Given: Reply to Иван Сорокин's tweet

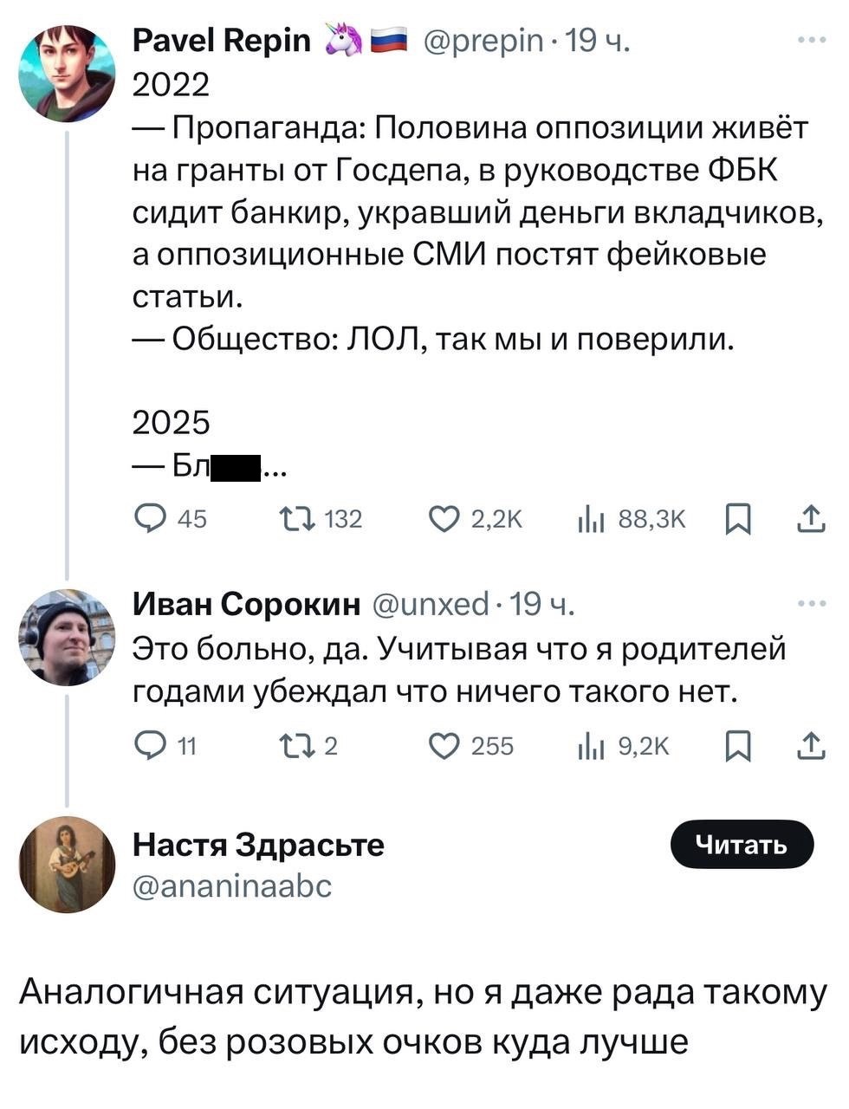Looking at the screenshot, I should (x=150, y=746).
